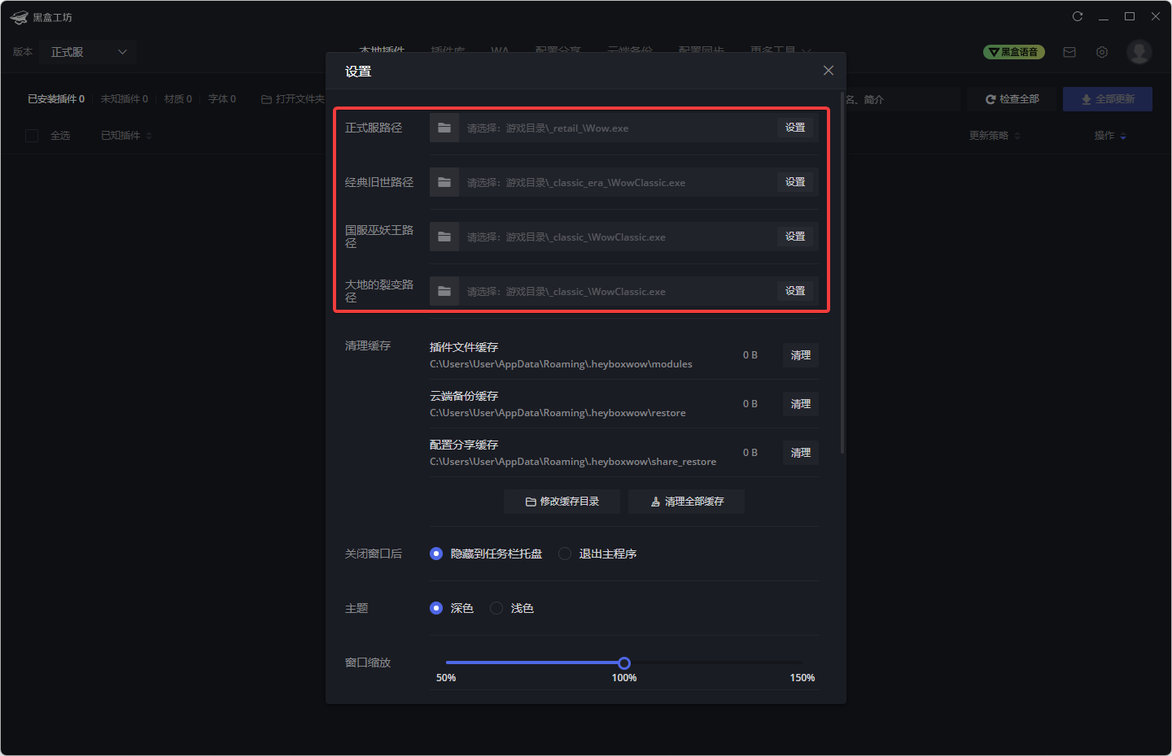Click 设置 for the 正式服路径
Image resolution: width=1172 pixels, height=756 pixels.
click(794, 128)
